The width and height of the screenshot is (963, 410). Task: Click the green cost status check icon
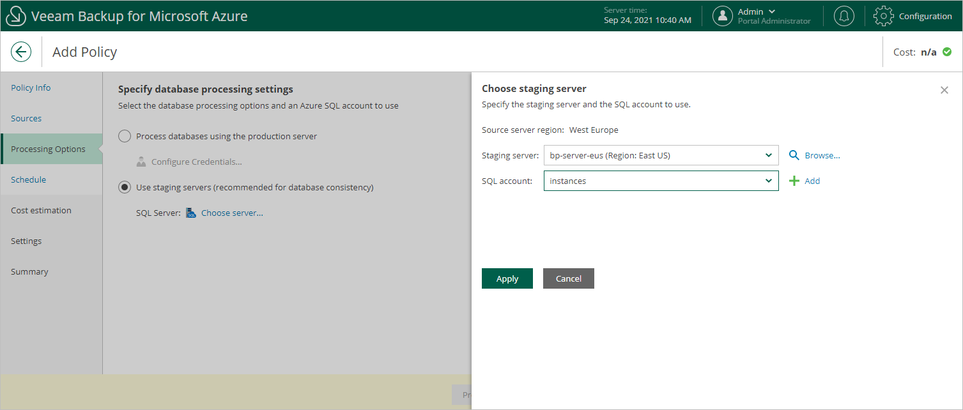[947, 52]
